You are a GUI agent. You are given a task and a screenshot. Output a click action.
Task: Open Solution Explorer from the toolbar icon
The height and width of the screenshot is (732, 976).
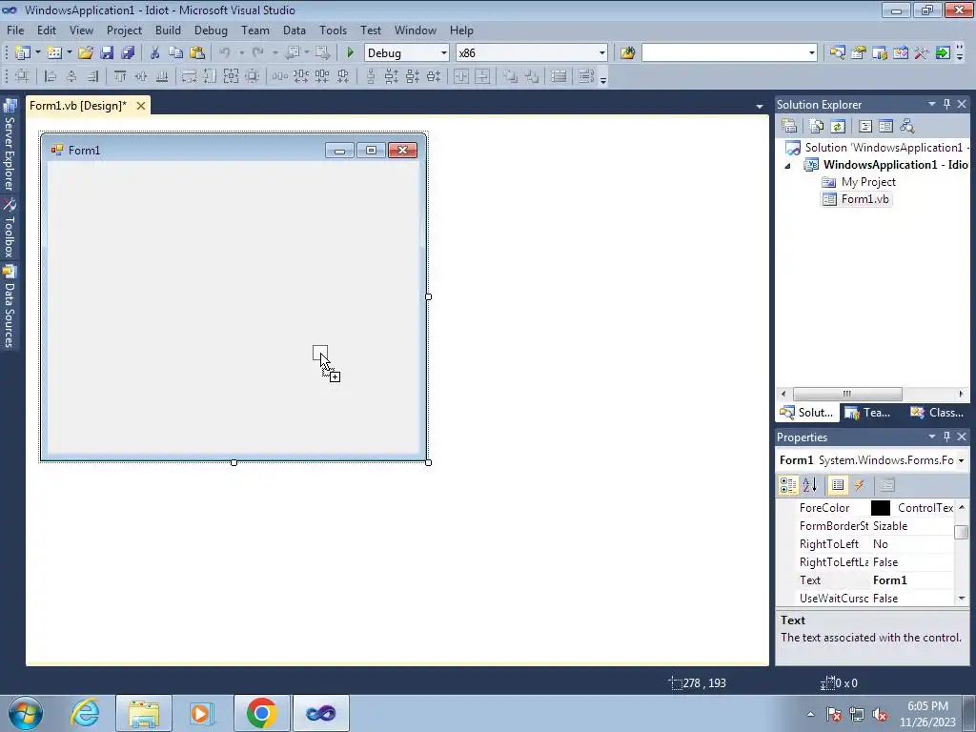tap(837, 53)
